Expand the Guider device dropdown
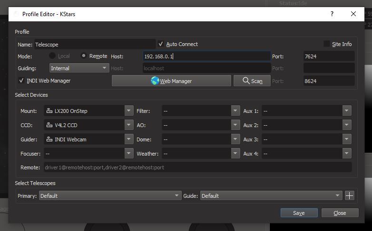Image resolution: width=372 pixels, height=231 pixels. 129,139
